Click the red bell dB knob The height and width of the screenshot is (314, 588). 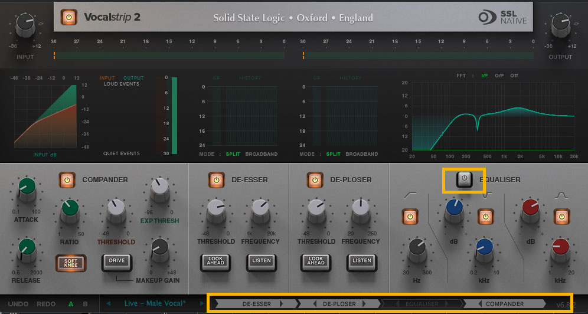[531, 210]
